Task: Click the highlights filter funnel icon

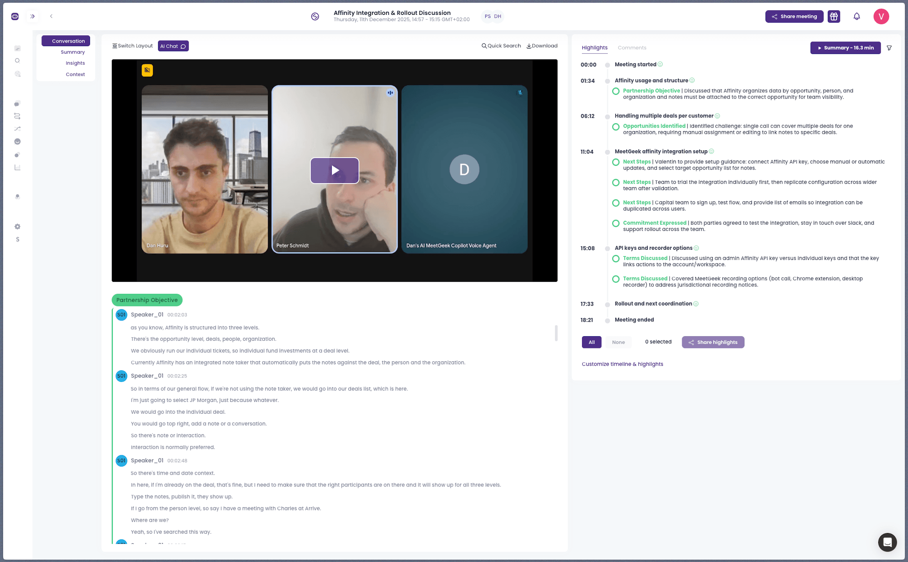Action: click(x=889, y=48)
